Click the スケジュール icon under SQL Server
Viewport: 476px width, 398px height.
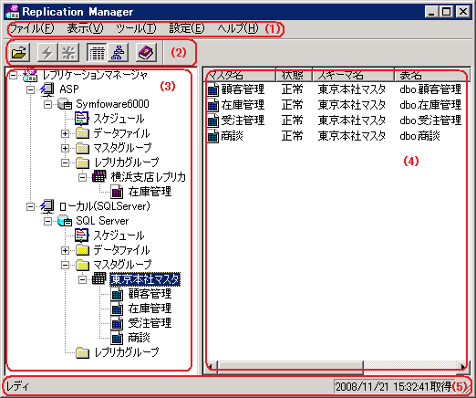coord(82,236)
